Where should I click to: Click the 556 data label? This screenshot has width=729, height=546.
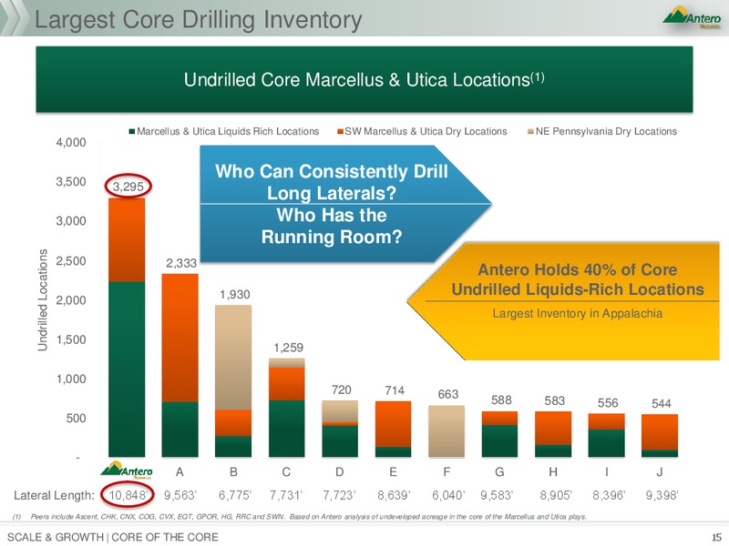(608, 402)
